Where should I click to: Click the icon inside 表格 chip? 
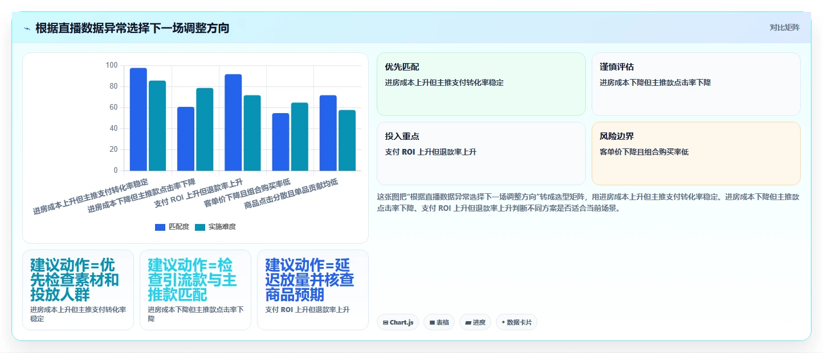432,322
